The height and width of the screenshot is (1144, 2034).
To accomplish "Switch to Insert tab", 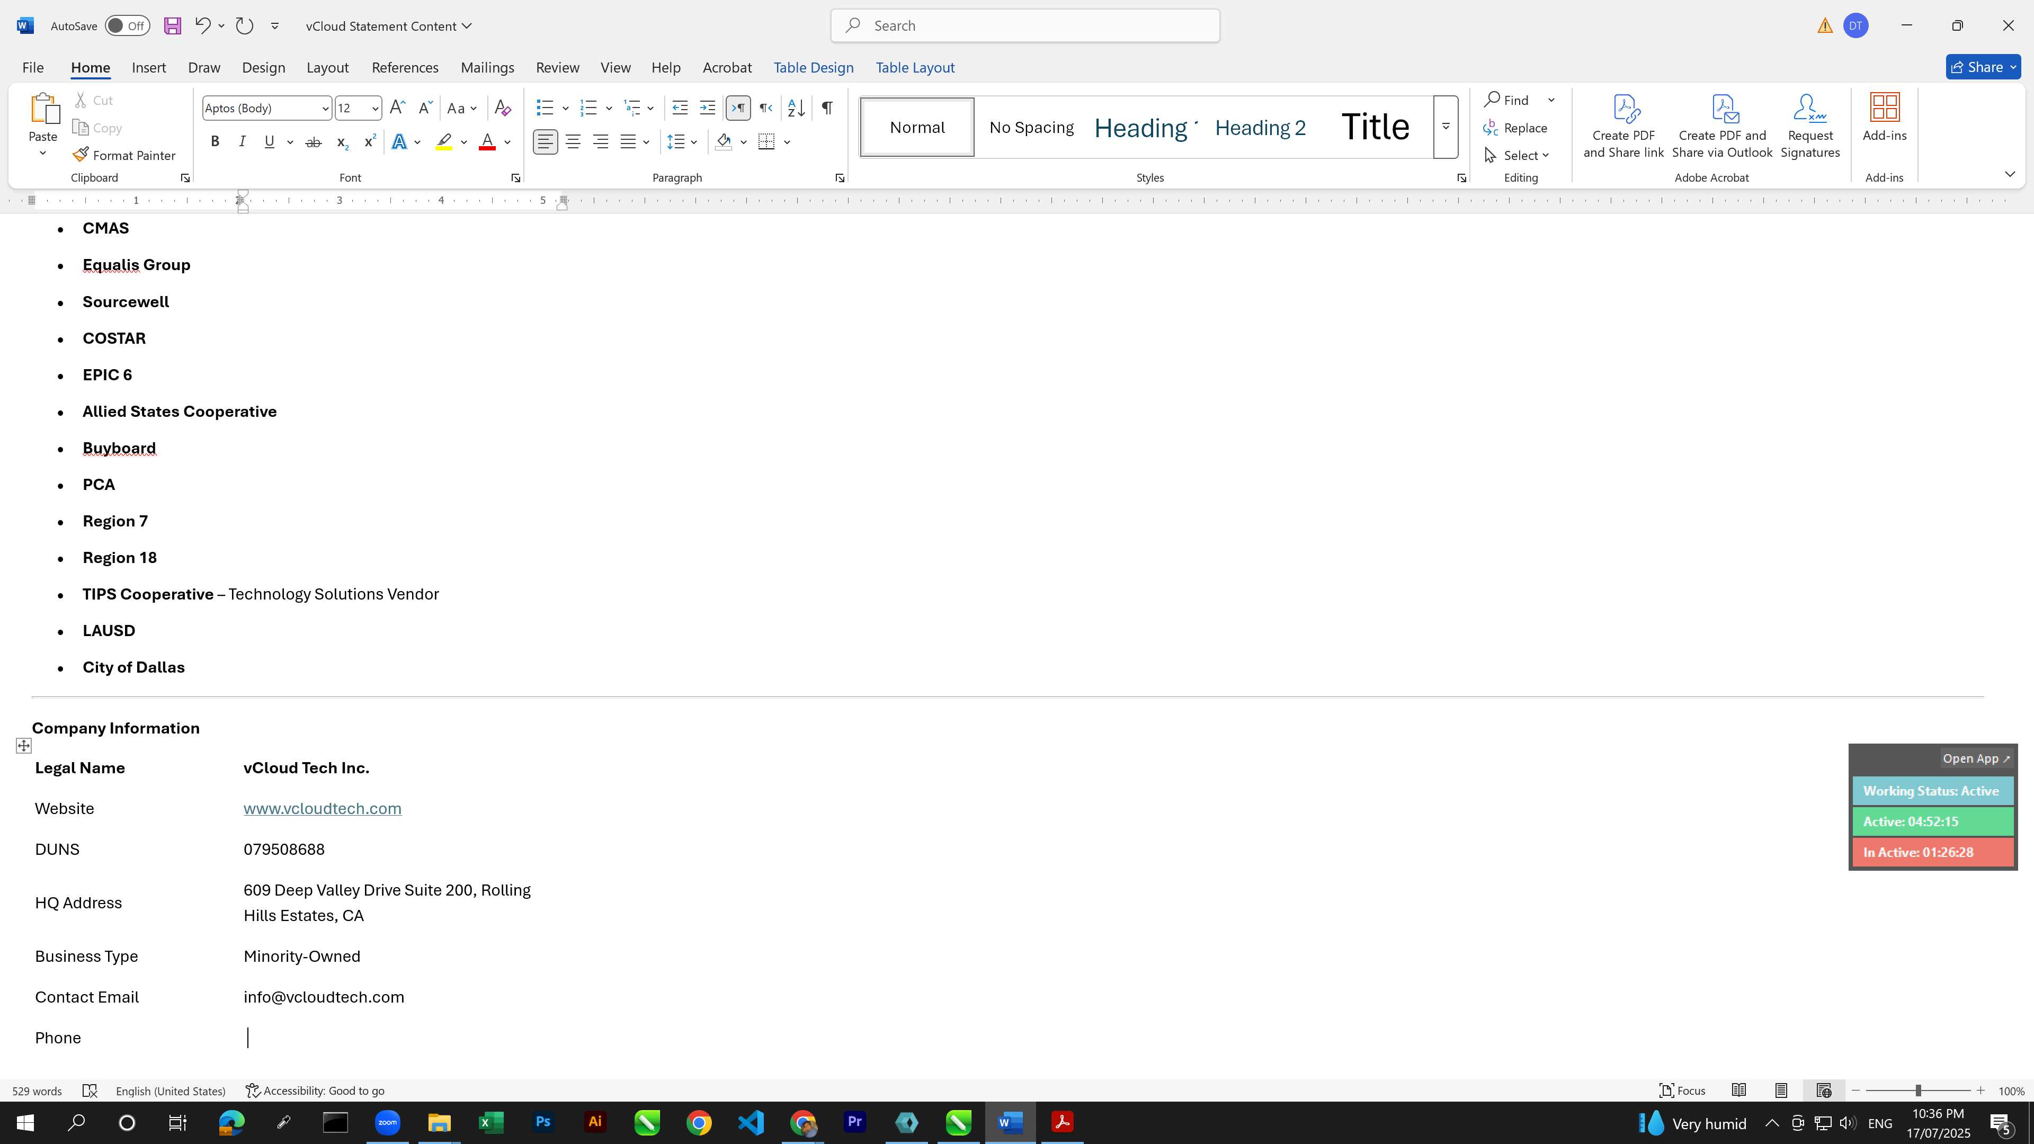I will [148, 68].
